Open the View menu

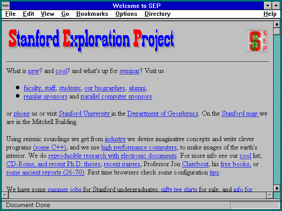coord(48,14)
